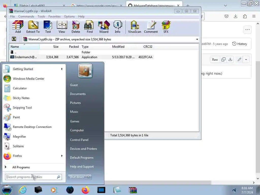260x195 pixels.
Task: Open Default Programs
Action: click(x=82, y=158)
